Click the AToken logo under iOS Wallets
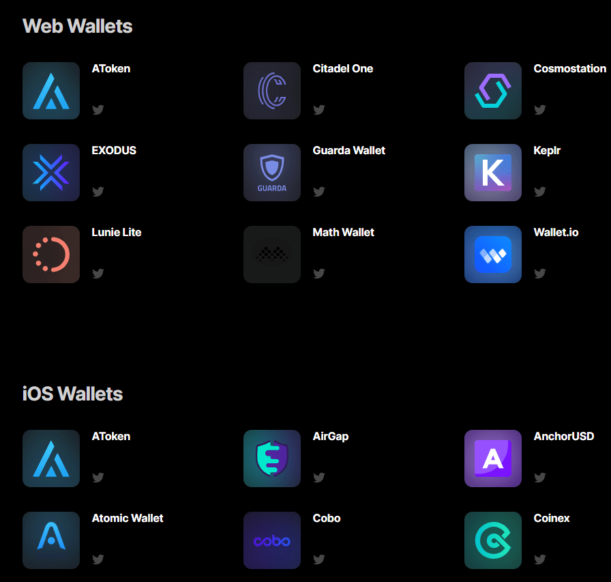The width and height of the screenshot is (611, 582). point(51,459)
